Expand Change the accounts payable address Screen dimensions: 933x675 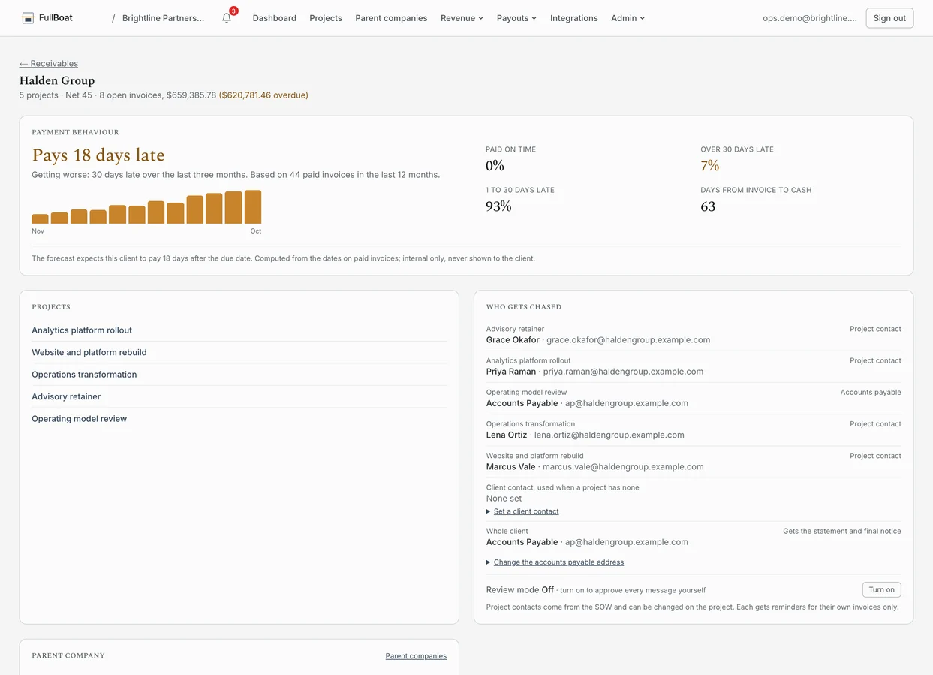pos(558,562)
